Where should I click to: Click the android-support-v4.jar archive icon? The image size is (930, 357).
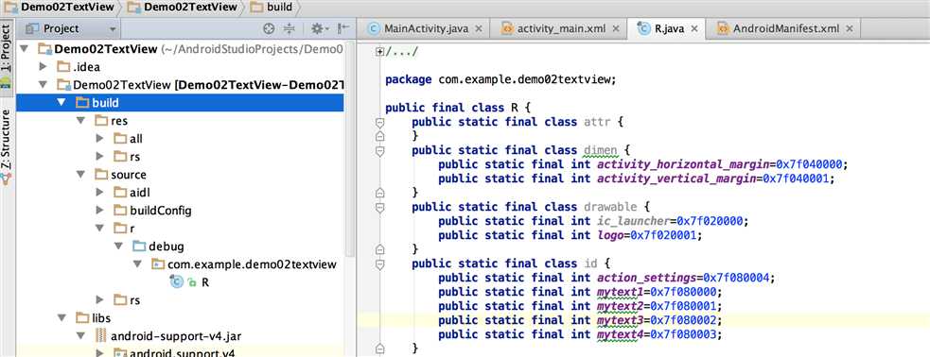(x=101, y=336)
